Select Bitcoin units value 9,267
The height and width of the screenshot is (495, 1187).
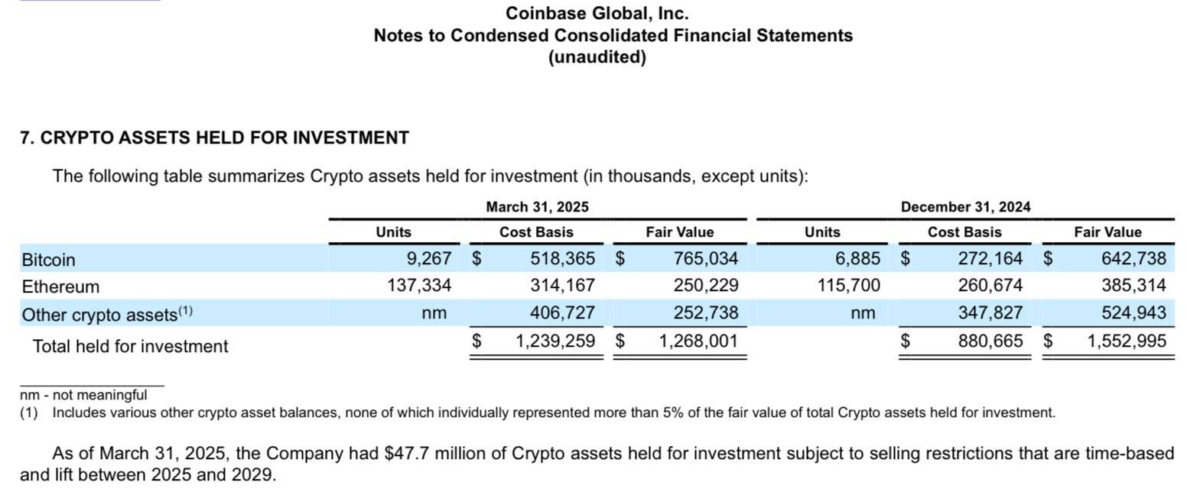coord(428,259)
